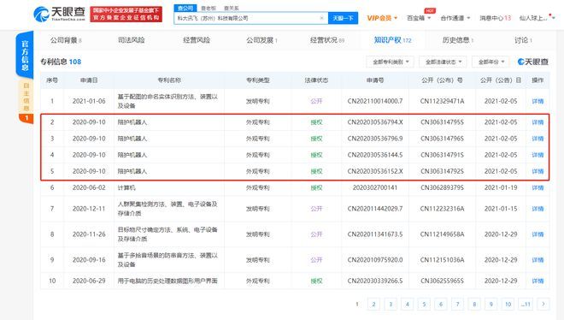Open the VIP会员 dropdown menu
The height and width of the screenshot is (320, 564).
(382, 18)
